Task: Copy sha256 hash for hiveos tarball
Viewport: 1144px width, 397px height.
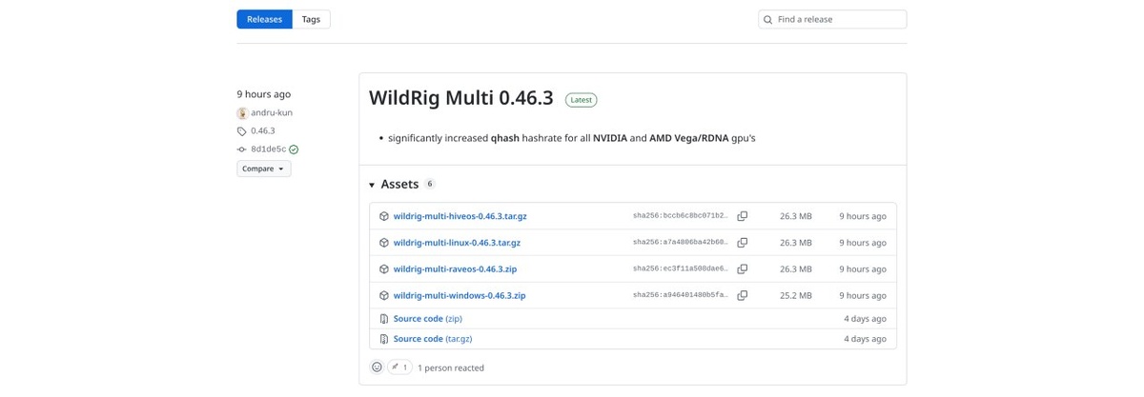Action: [742, 216]
